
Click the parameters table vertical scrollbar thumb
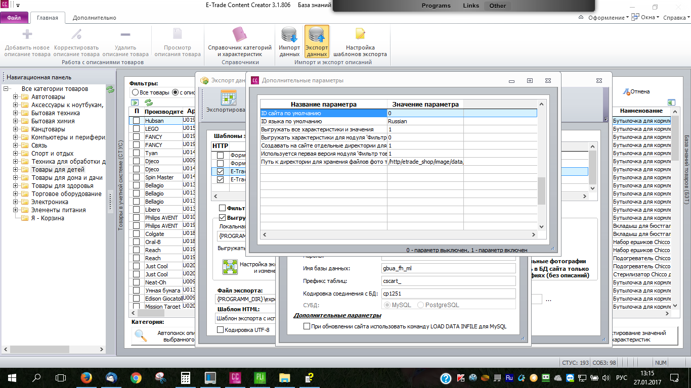541,191
